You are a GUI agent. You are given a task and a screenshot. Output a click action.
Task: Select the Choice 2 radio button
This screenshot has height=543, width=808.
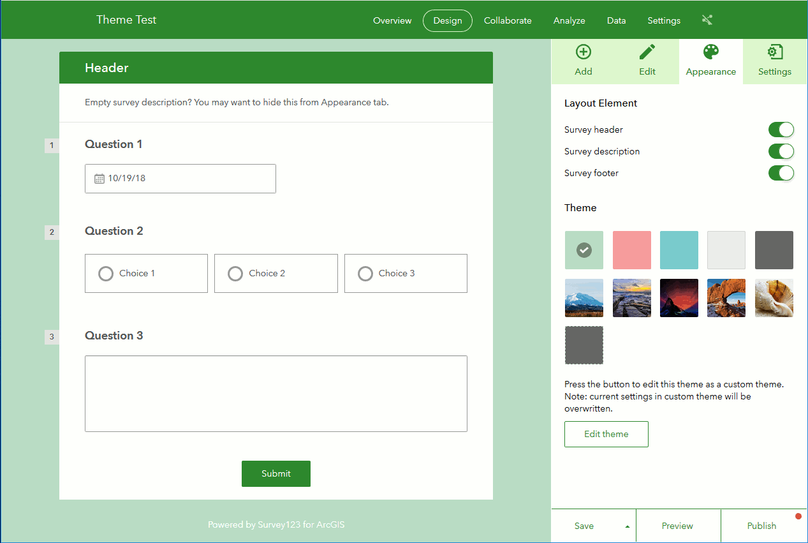click(x=235, y=274)
